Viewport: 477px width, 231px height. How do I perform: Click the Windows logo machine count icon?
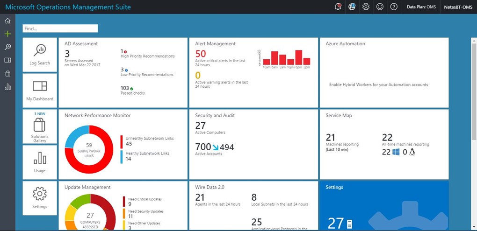396,152
